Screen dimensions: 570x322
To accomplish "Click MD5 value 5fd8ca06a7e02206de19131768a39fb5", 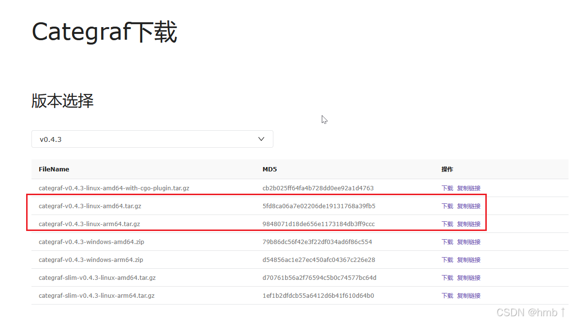I will click(319, 206).
